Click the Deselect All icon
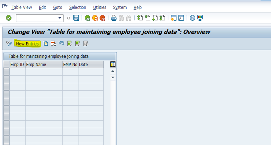The width and height of the screenshot is (271, 145). pyautogui.click(x=86, y=43)
